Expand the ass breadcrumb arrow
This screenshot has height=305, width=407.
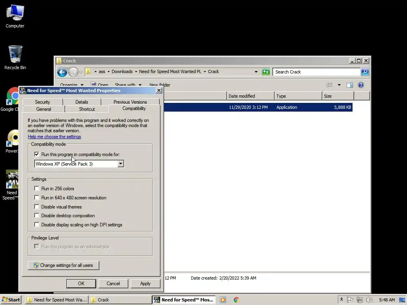[109, 71]
